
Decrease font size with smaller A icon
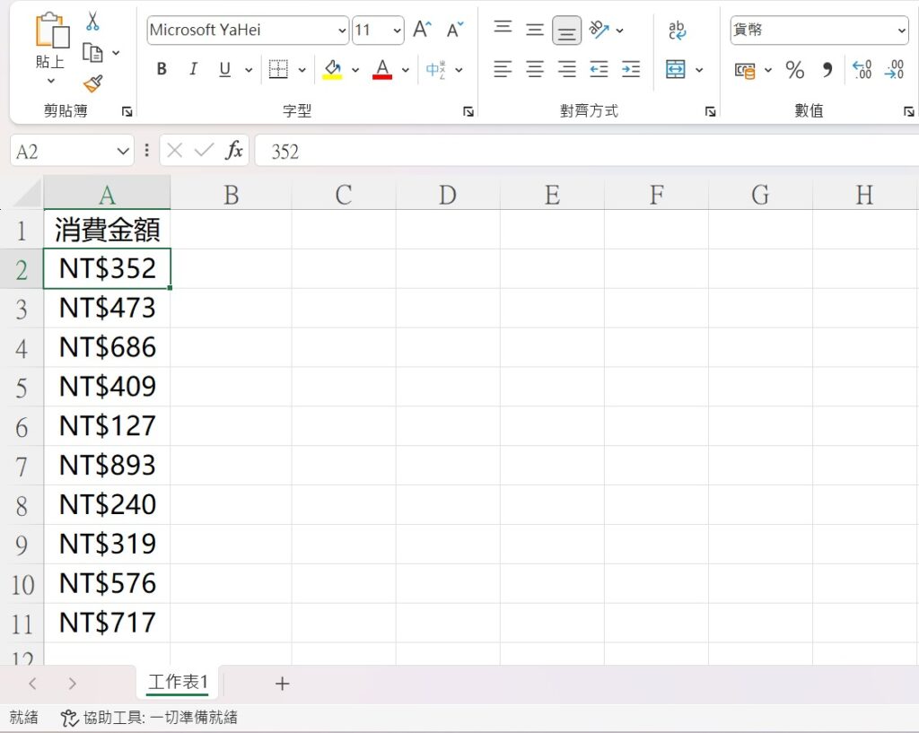[x=455, y=30]
